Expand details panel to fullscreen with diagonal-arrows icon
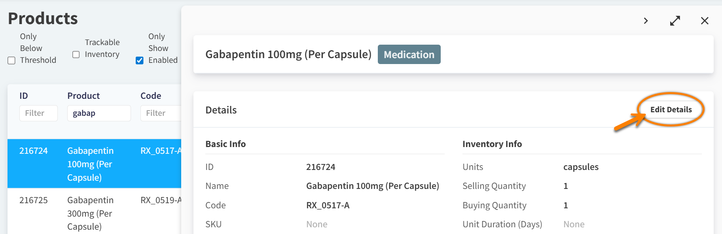The image size is (722, 234). coord(675,21)
